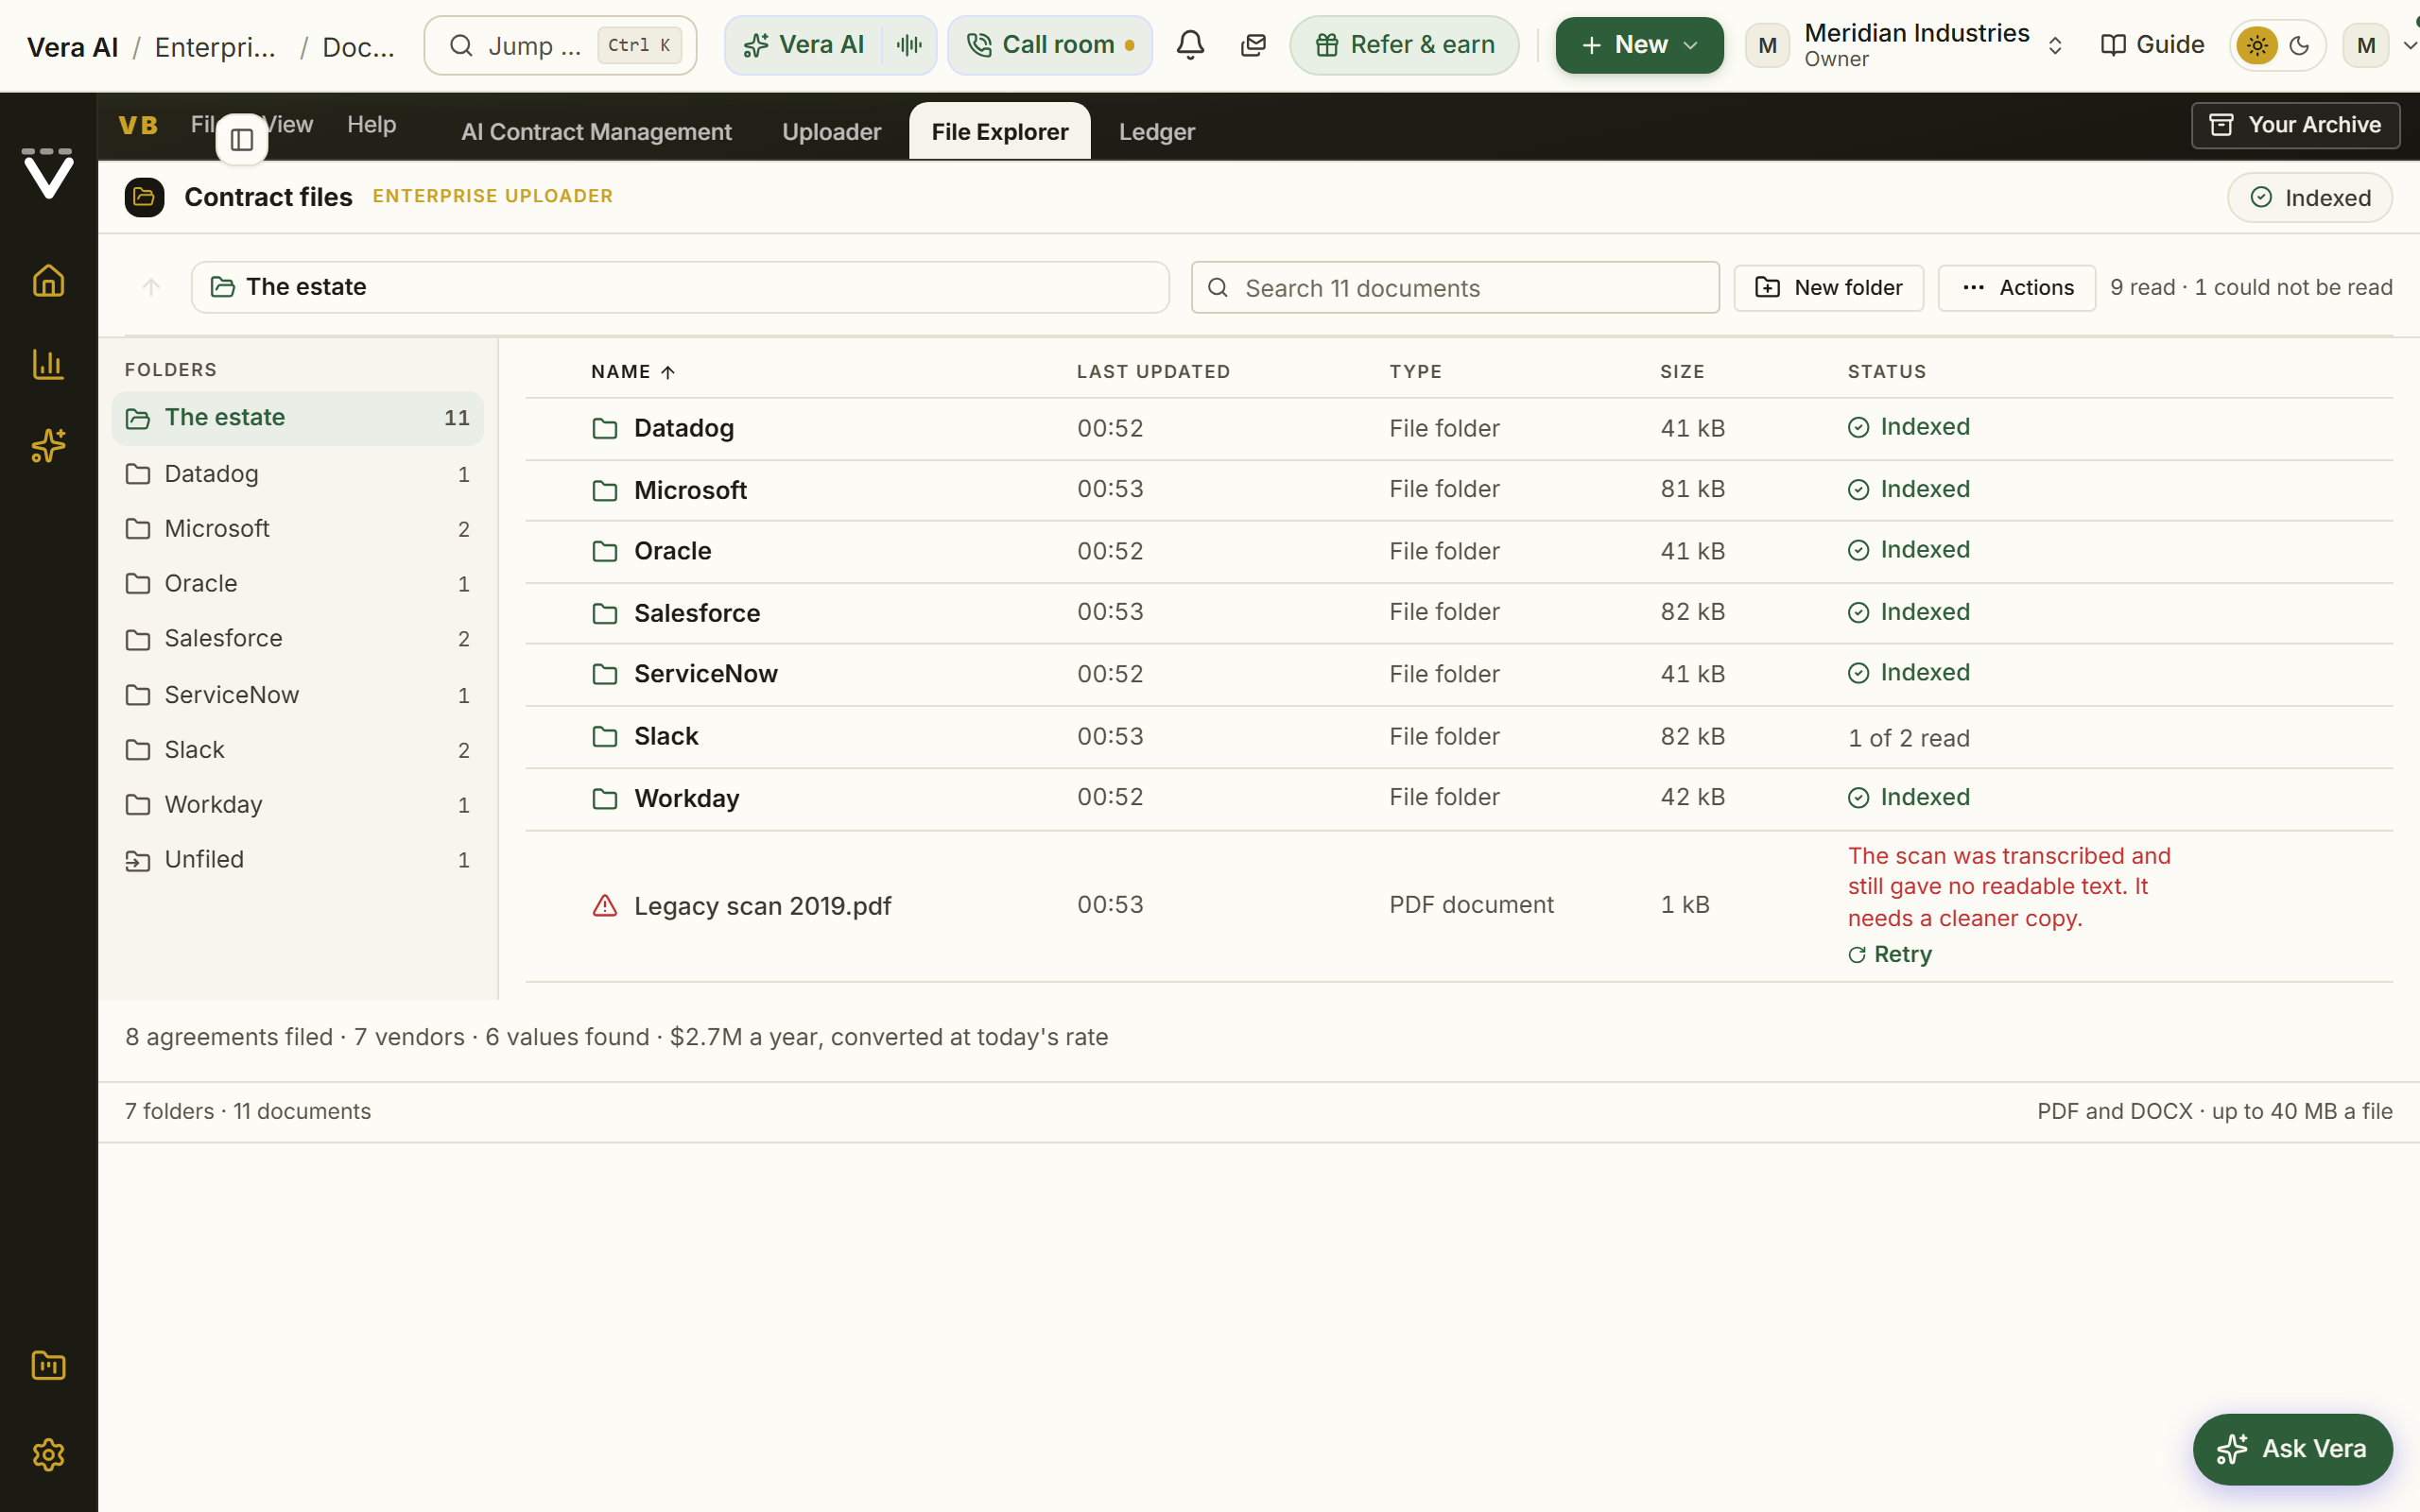This screenshot has width=2420, height=1512.
Task: Open Ask Vera assistant
Action: pyautogui.click(x=2292, y=1449)
